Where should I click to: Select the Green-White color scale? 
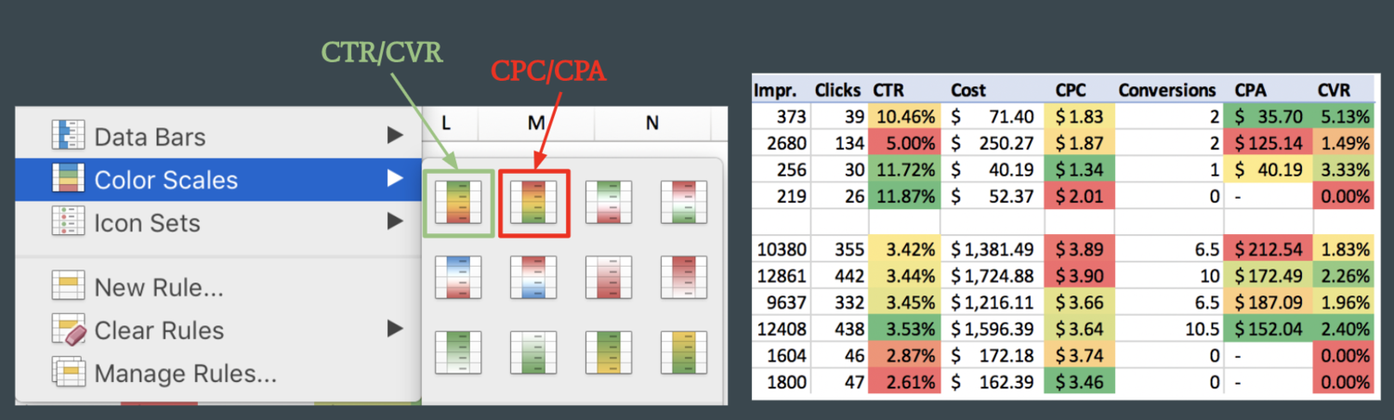pos(458,352)
